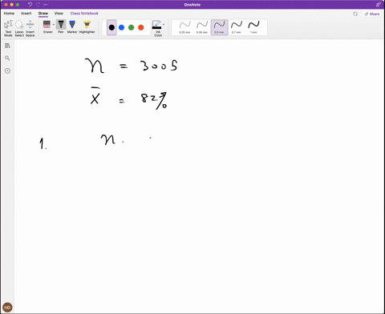Open the title bar ellipsis menu
Image resolution: width=385 pixels, height=314 pixels.
pos(46,5)
